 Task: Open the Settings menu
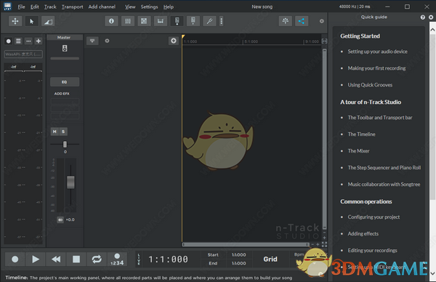tap(149, 7)
